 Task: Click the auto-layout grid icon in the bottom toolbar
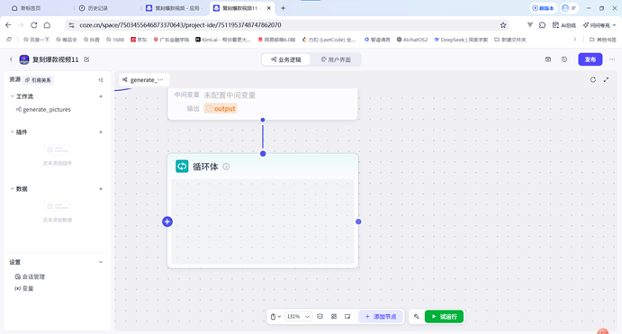pos(334,317)
